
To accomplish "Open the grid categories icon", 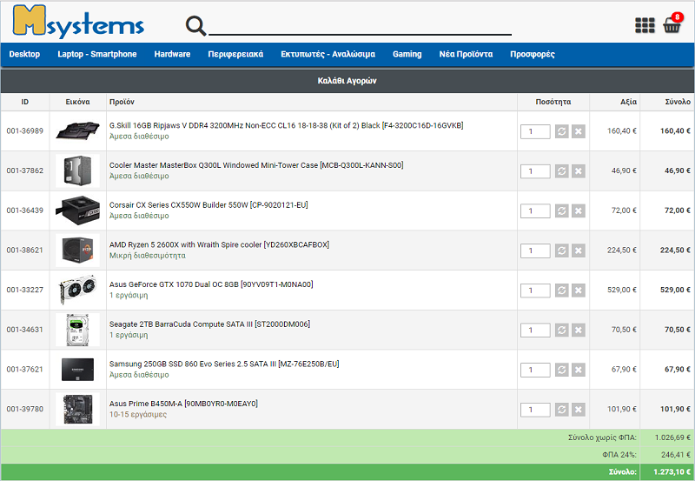I will pyautogui.click(x=645, y=25).
